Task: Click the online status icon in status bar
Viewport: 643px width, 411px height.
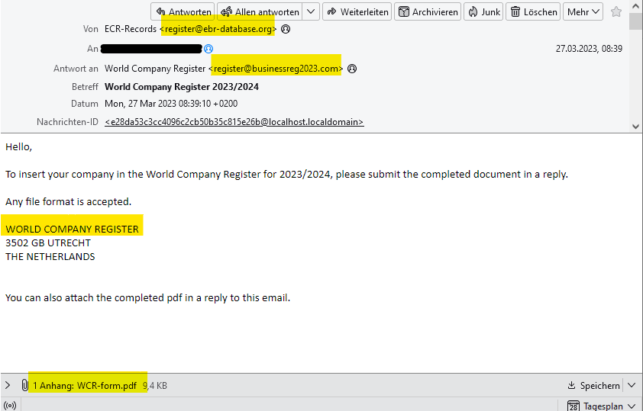Action: [x=10, y=406]
